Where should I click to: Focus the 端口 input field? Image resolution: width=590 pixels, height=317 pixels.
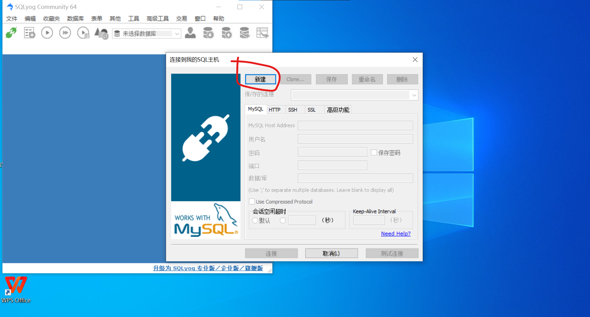[332, 165]
